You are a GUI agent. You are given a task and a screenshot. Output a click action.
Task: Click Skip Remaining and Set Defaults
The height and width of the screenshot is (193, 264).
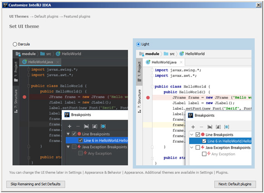click(35, 184)
